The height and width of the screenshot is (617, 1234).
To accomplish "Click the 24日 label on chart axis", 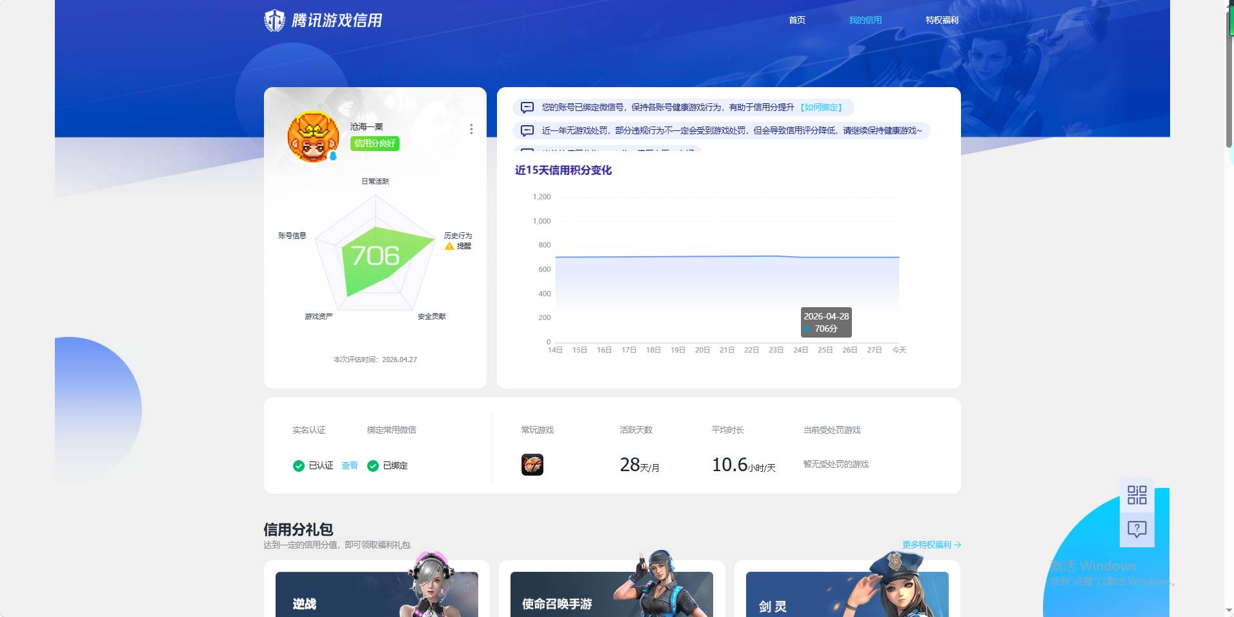I will coord(800,350).
